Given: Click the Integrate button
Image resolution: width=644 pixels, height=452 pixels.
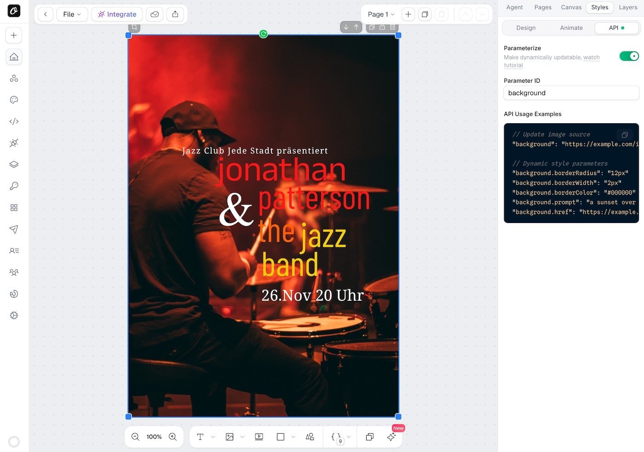Looking at the screenshot, I should point(117,14).
